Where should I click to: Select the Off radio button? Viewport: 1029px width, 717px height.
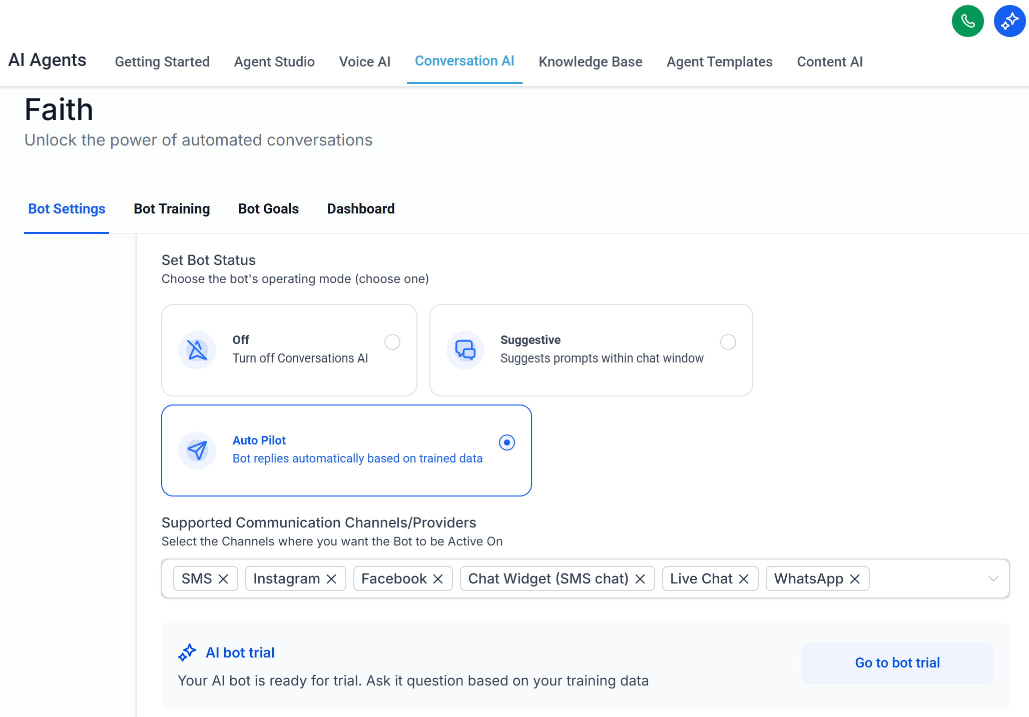tap(392, 342)
